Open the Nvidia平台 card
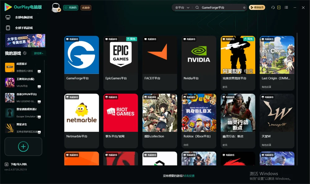310x184 pixels. pos(199,63)
